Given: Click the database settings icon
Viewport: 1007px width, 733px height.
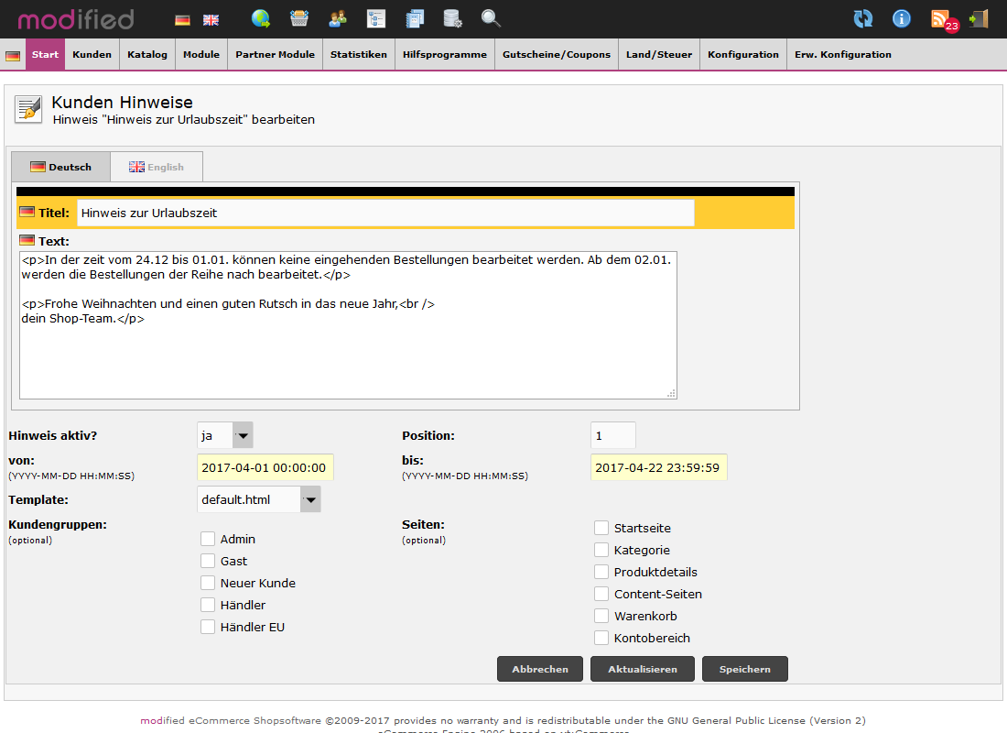Looking at the screenshot, I should [x=452, y=18].
